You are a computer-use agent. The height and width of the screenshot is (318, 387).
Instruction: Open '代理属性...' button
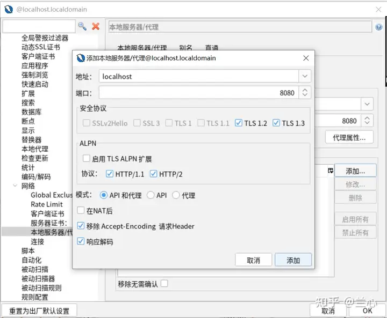click(349, 137)
